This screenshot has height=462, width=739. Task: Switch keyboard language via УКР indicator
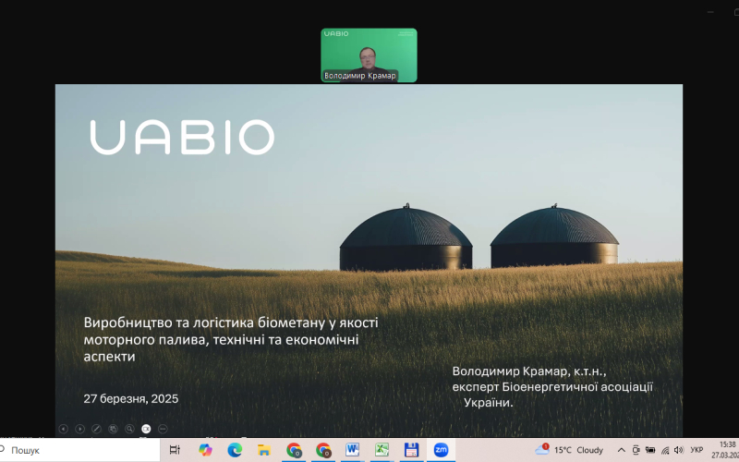pos(697,450)
